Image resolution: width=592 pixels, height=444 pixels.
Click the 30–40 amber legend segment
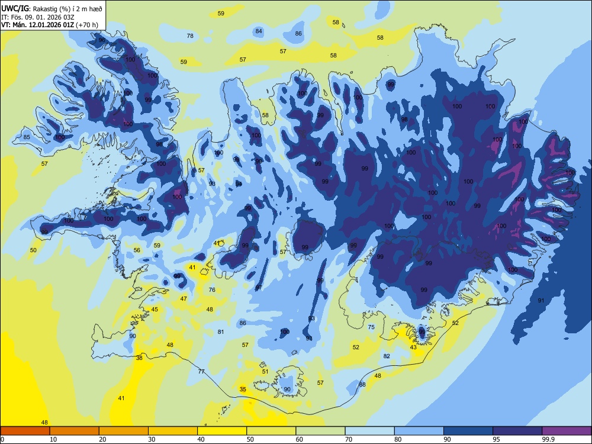(173, 431)
